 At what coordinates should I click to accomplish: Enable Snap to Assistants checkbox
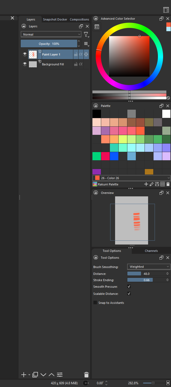tap(95, 303)
